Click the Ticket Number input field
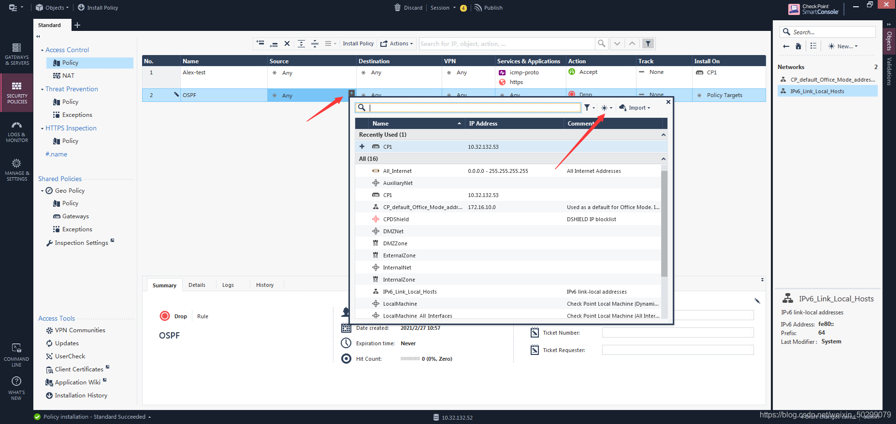Image resolution: width=896 pixels, height=424 pixels. pos(678,333)
